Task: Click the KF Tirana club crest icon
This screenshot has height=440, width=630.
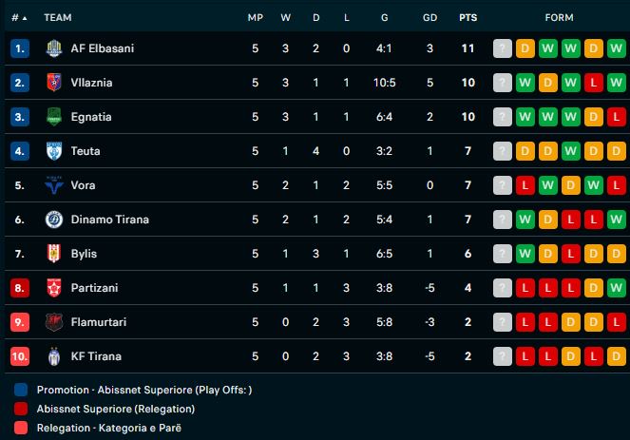Action: click(x=53, y=356)
